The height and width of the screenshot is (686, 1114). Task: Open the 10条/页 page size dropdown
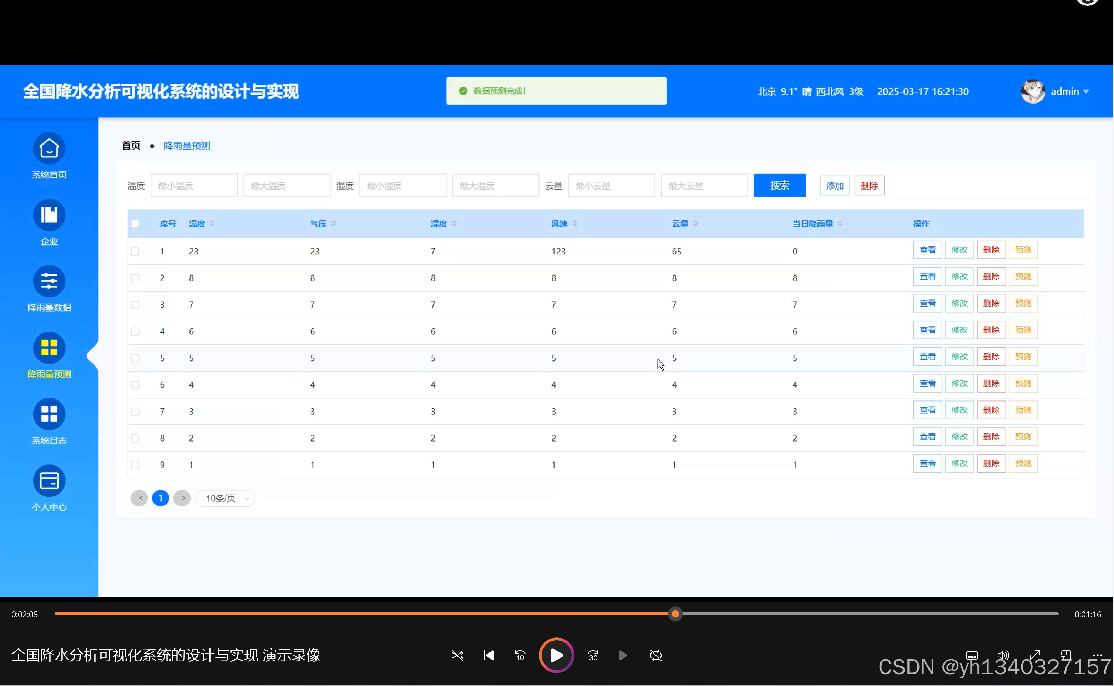point(226,499)
